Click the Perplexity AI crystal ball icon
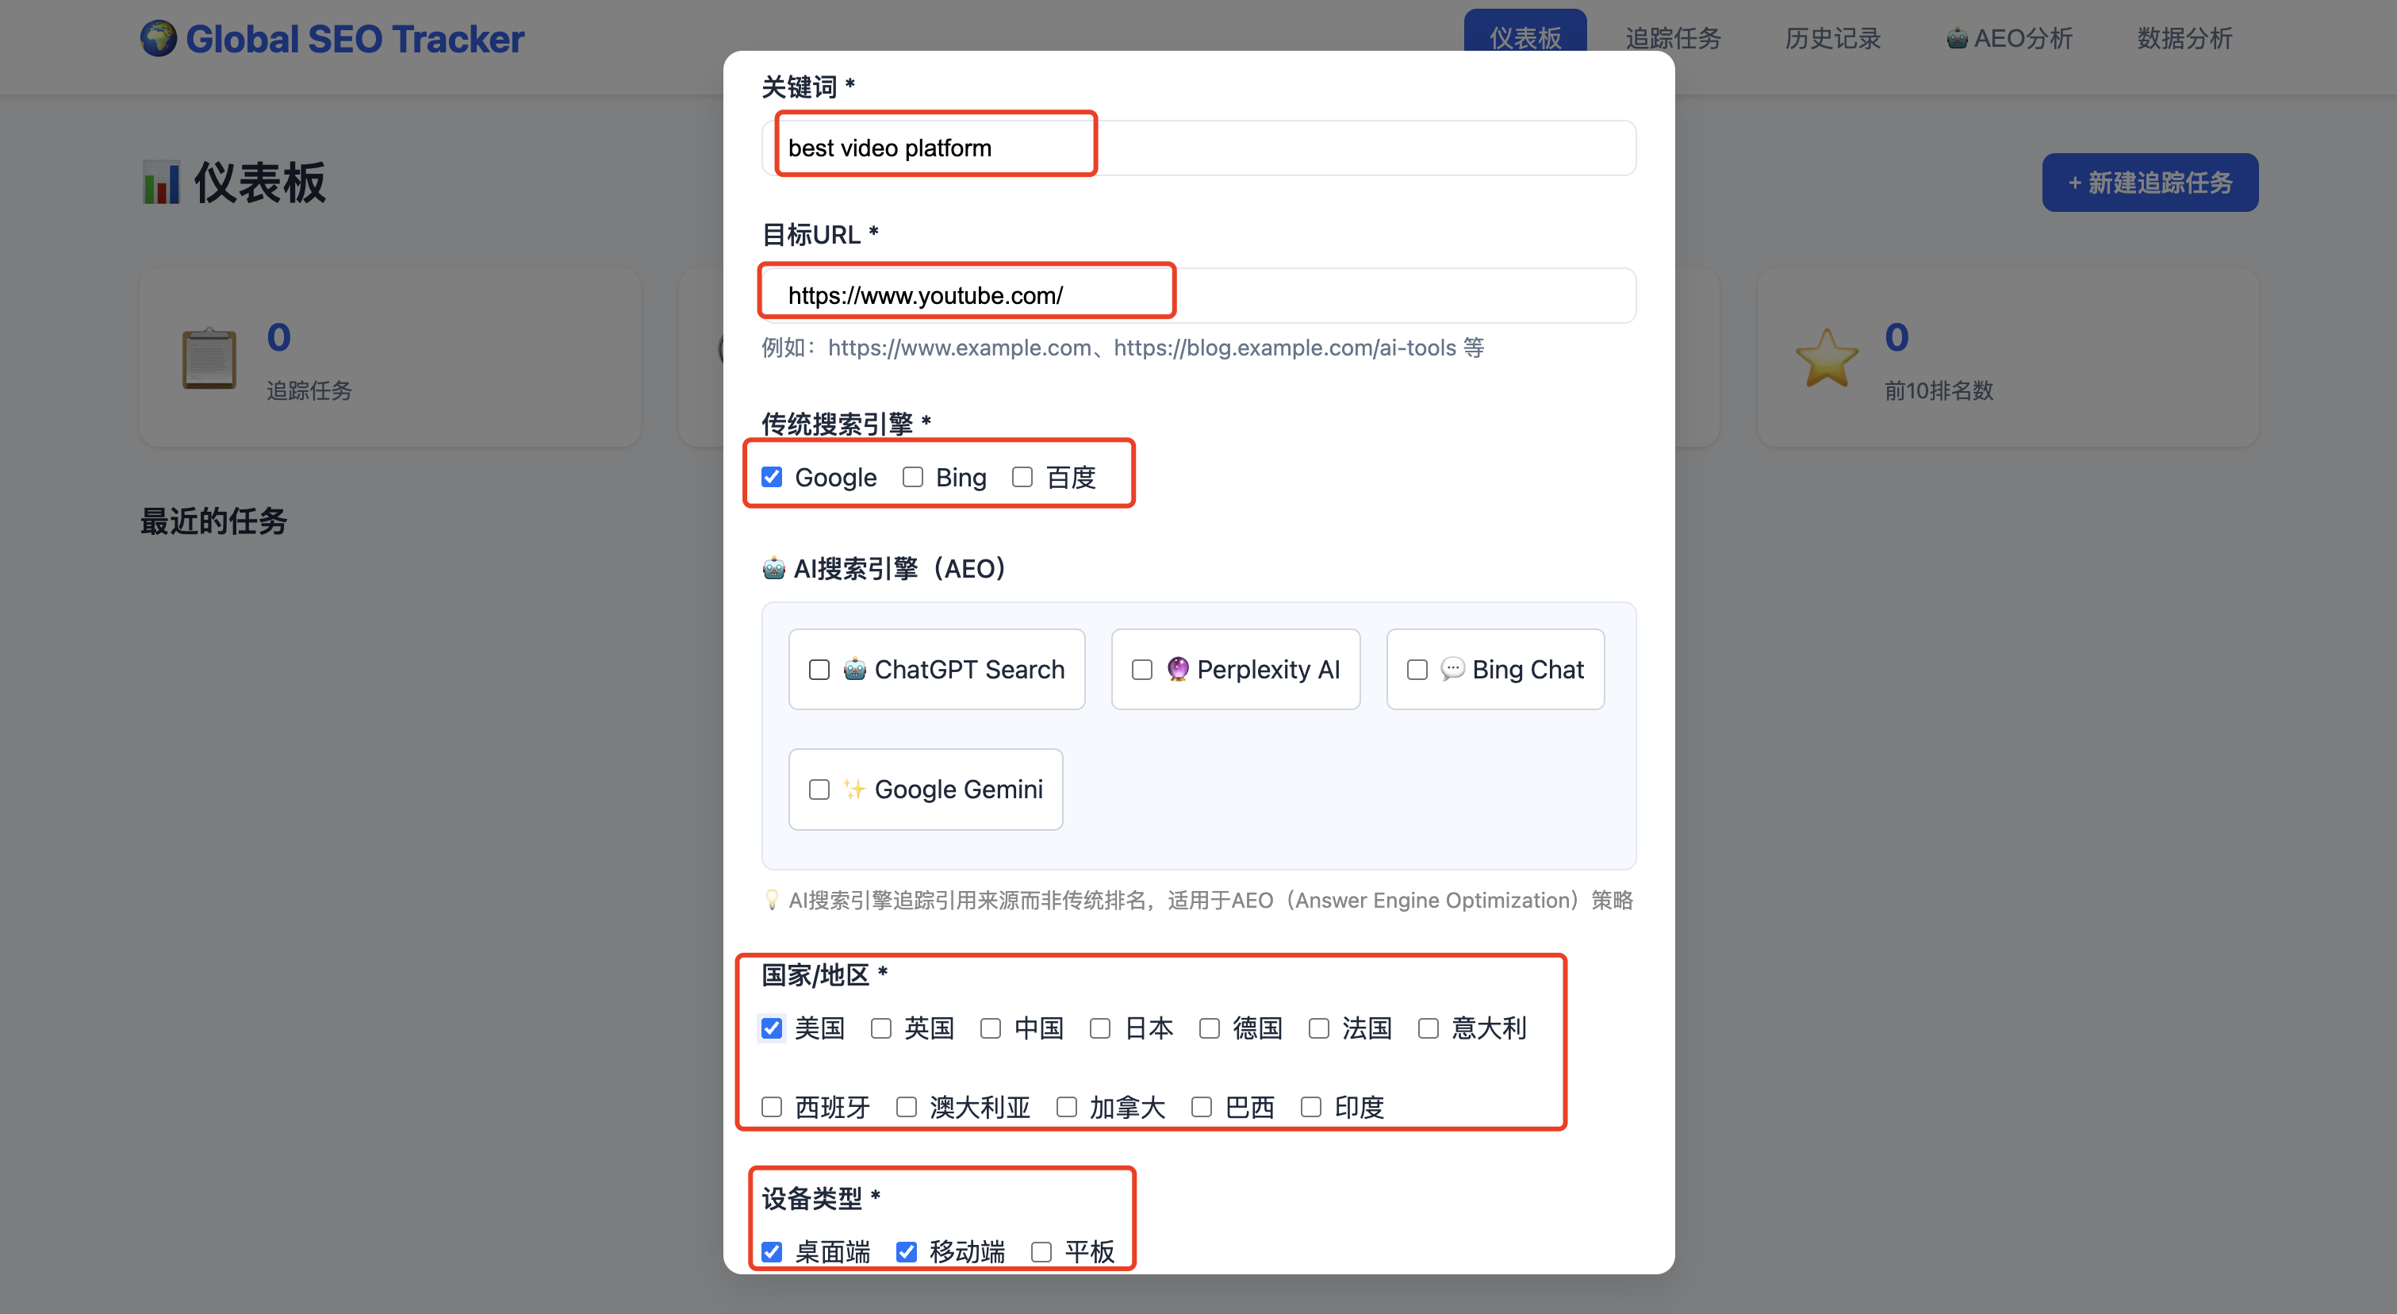Viewport: 2397px width, 1314px height. [1177, 669]
